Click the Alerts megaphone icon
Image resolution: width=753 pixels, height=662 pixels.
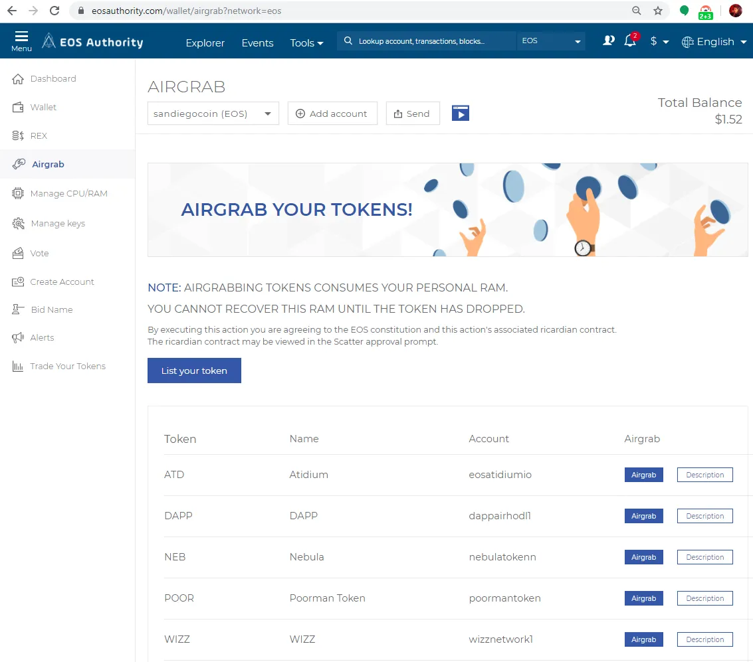point(18,338)
